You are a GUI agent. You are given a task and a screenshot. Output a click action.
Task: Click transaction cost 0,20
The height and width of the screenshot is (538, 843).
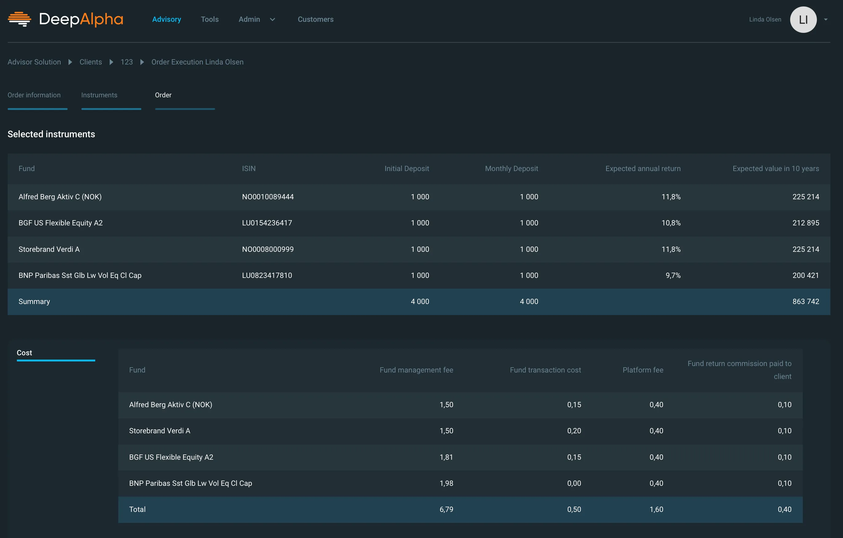[574, 431]
